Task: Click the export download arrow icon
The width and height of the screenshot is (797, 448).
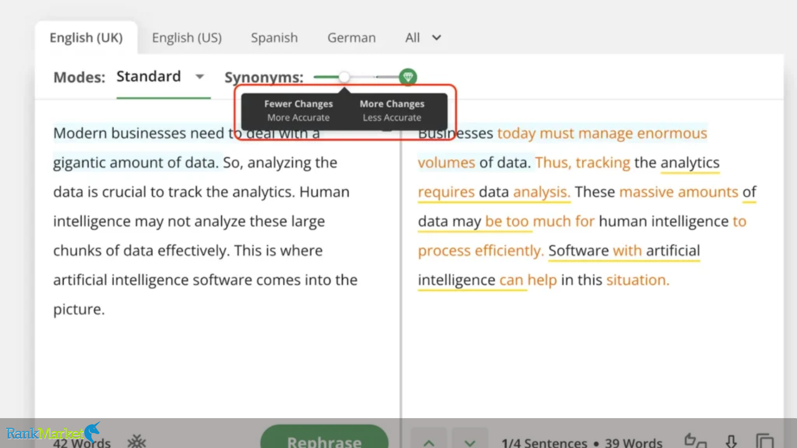Action: pos(732,442)
